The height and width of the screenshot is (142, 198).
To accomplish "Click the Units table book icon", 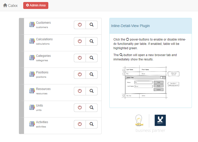I will pyautogui.click(x=32, y=107).
